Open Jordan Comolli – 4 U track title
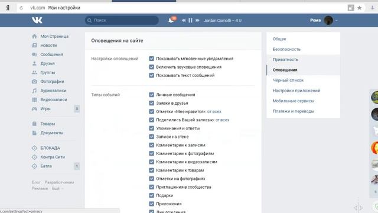The width and height of the screenshot is (378, 213). 223,21
